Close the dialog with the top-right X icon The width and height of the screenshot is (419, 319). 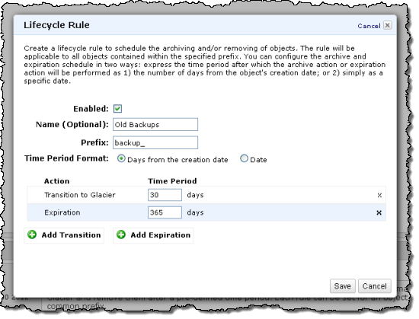pyautogui.click(x=388, y=25)
